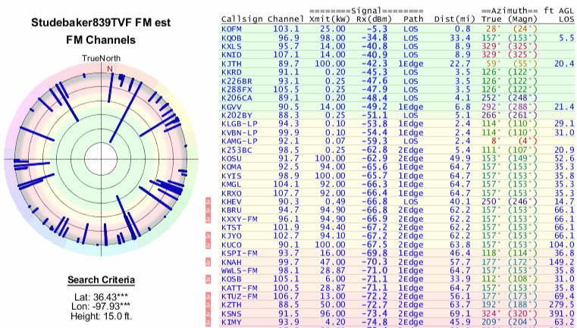Select the KLGB-LP callsign entry

point(237,123)
